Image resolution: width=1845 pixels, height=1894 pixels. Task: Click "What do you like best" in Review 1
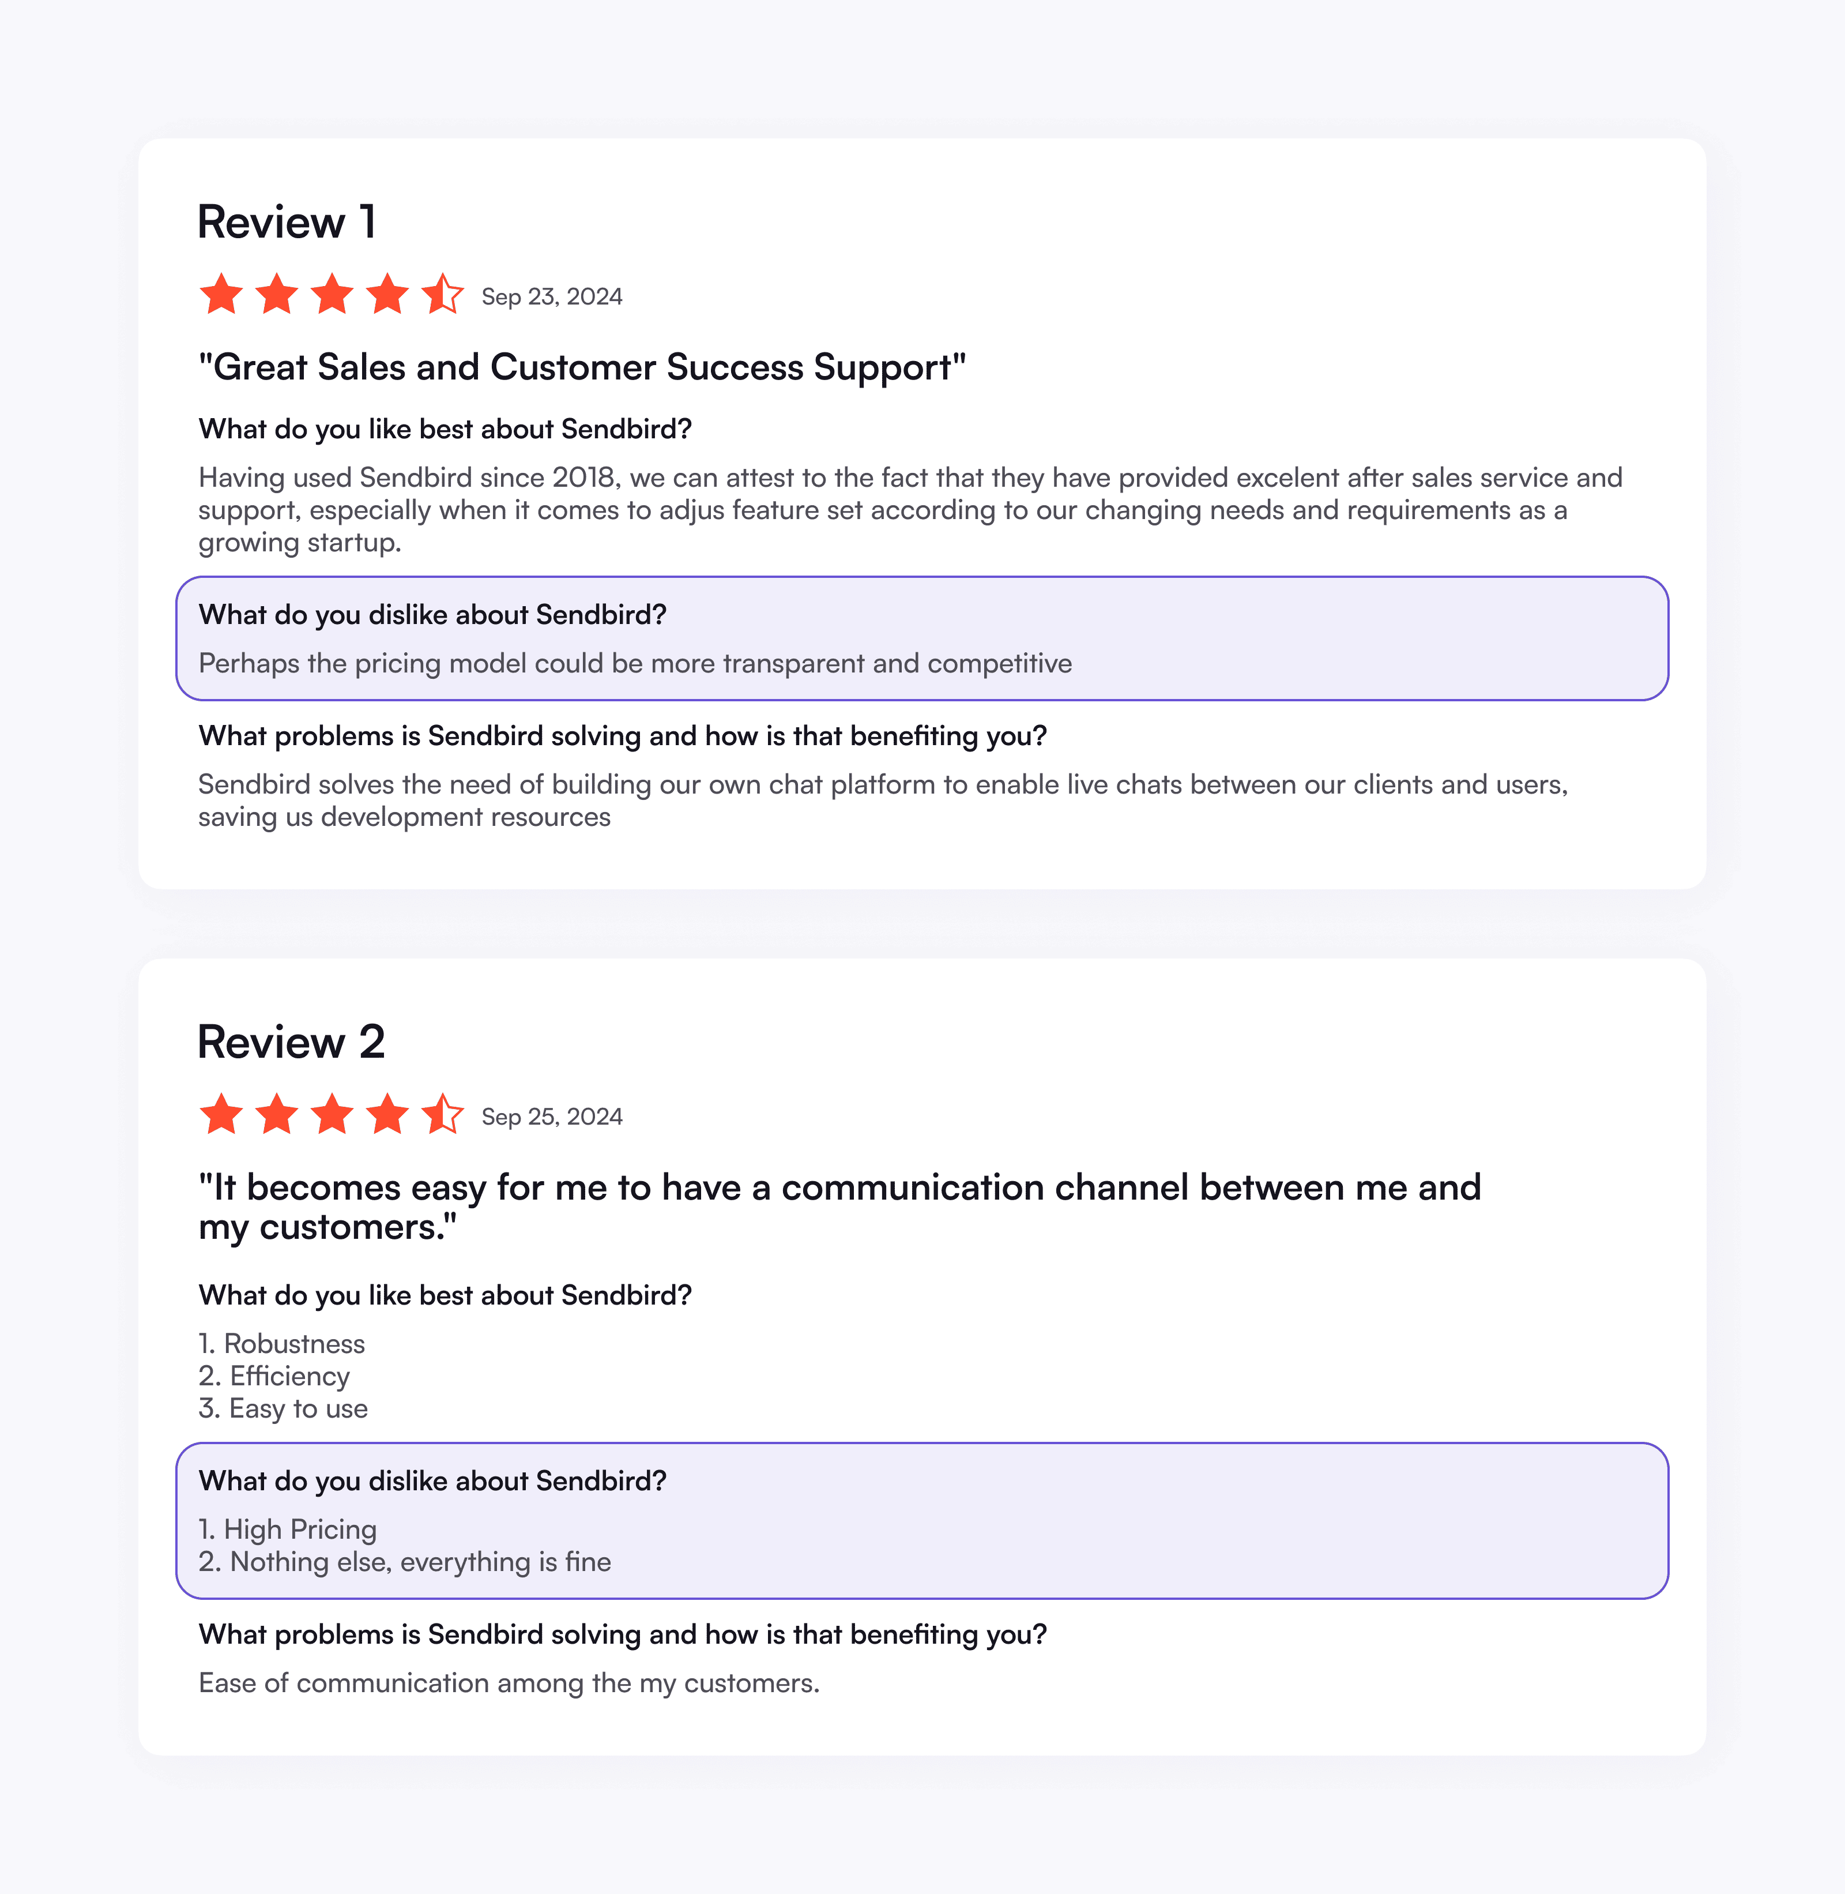tap(445, 430)
